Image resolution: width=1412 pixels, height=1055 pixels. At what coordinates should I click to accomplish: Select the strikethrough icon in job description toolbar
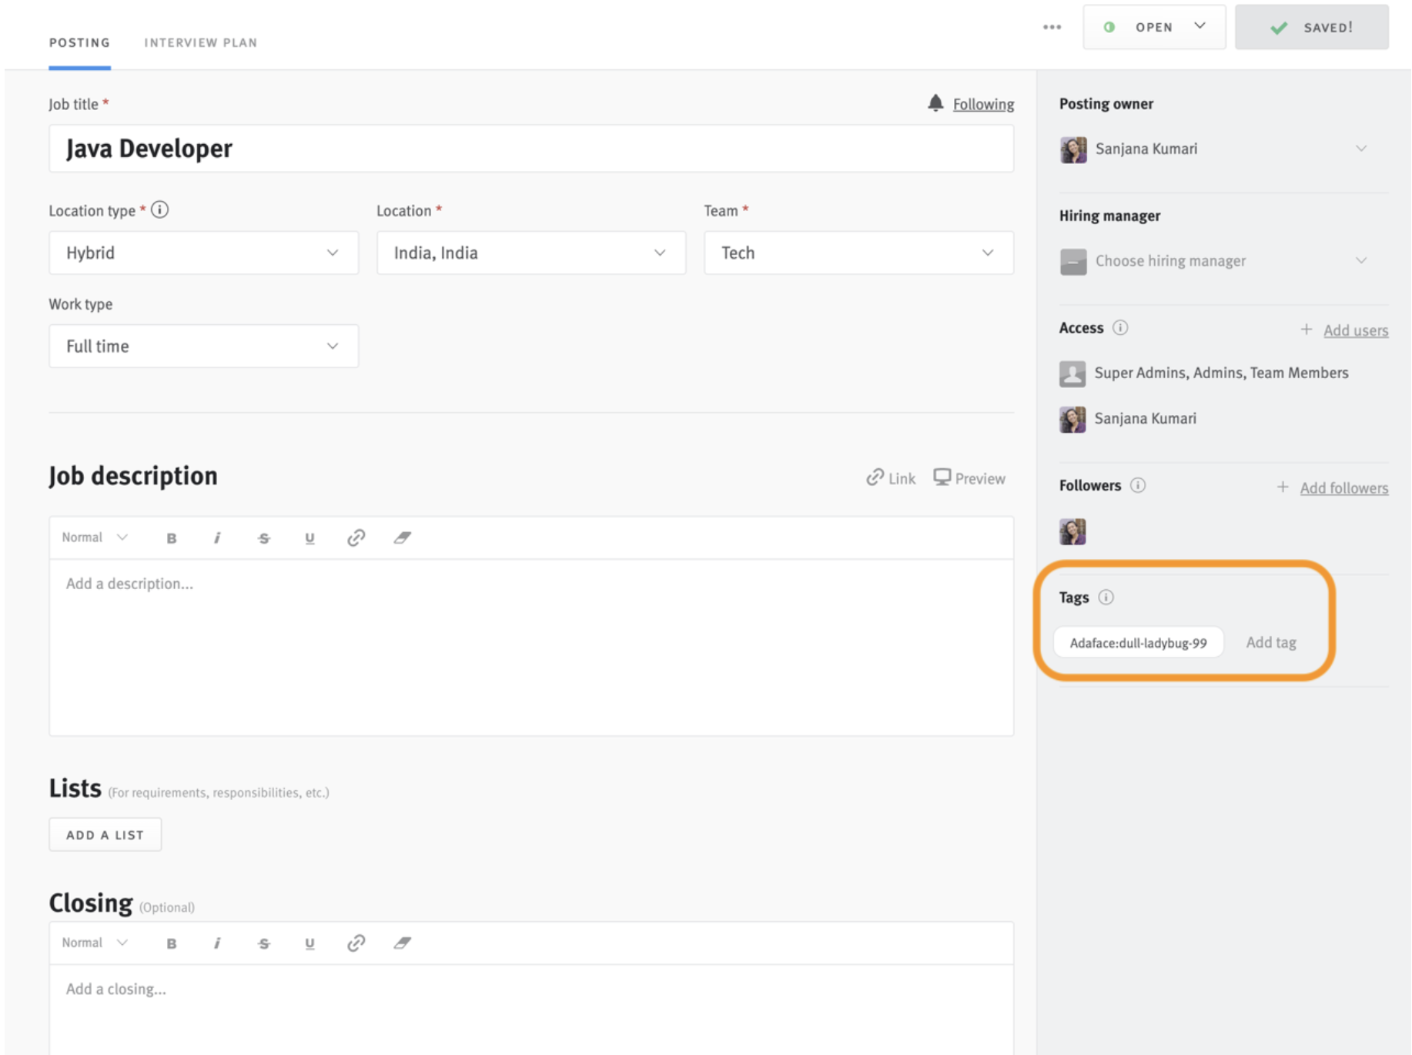tap(264, 538)
